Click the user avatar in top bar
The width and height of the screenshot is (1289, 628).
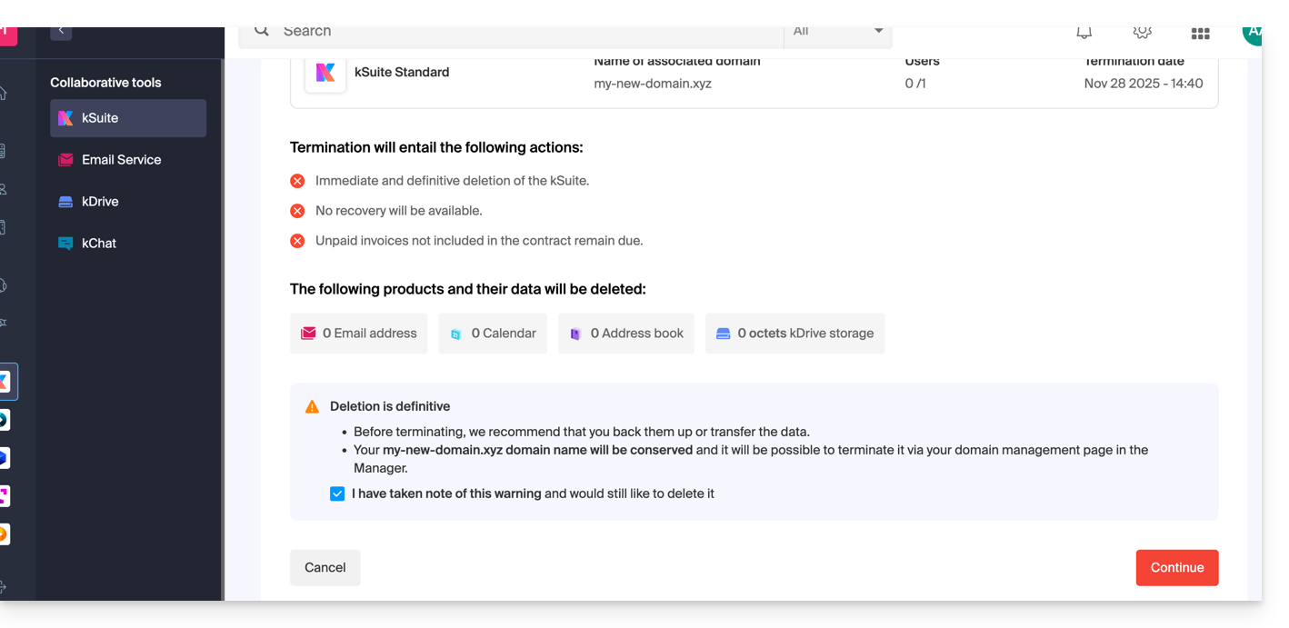tap(1253, 32)
